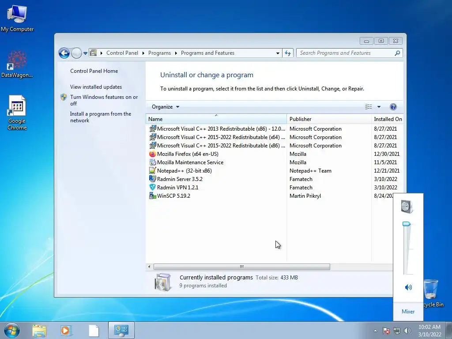This screenshot has height=339, width=452.
Task: Click the Radmin VPN 1.2.1 icon
Action: click(152, 187)
